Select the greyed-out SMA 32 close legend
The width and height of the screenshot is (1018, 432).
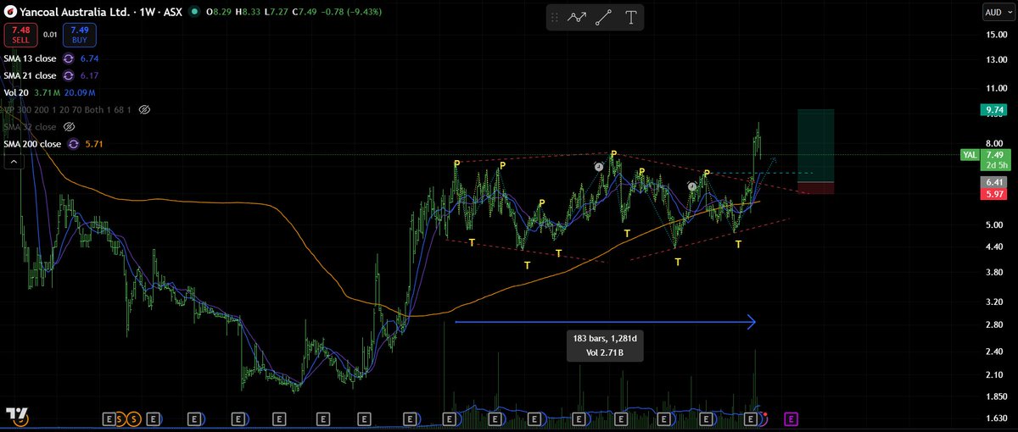(x=30, y=127)
